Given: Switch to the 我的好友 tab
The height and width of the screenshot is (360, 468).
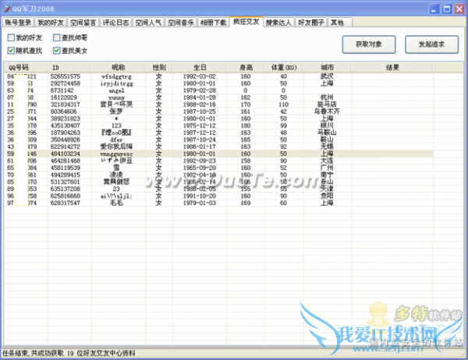Looking at the screenshot, I should [x=51, y=23].
